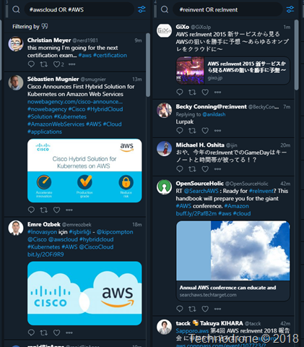Reply to Michael H. Oshita's GameDay tweet
This screenshot has height=347, width=304.
coord(180,169)
